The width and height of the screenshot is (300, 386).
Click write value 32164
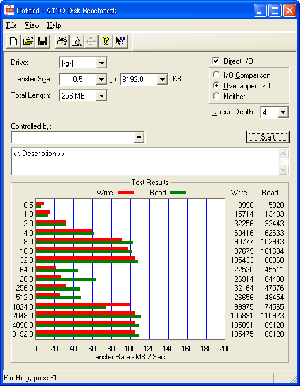click(244, 288)
